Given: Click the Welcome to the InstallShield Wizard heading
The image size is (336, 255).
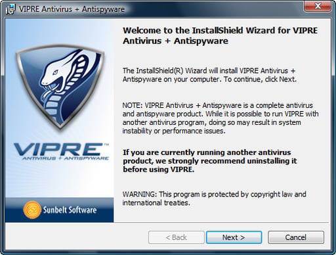Looking at the screenshot, I should [x=220, y=35].
